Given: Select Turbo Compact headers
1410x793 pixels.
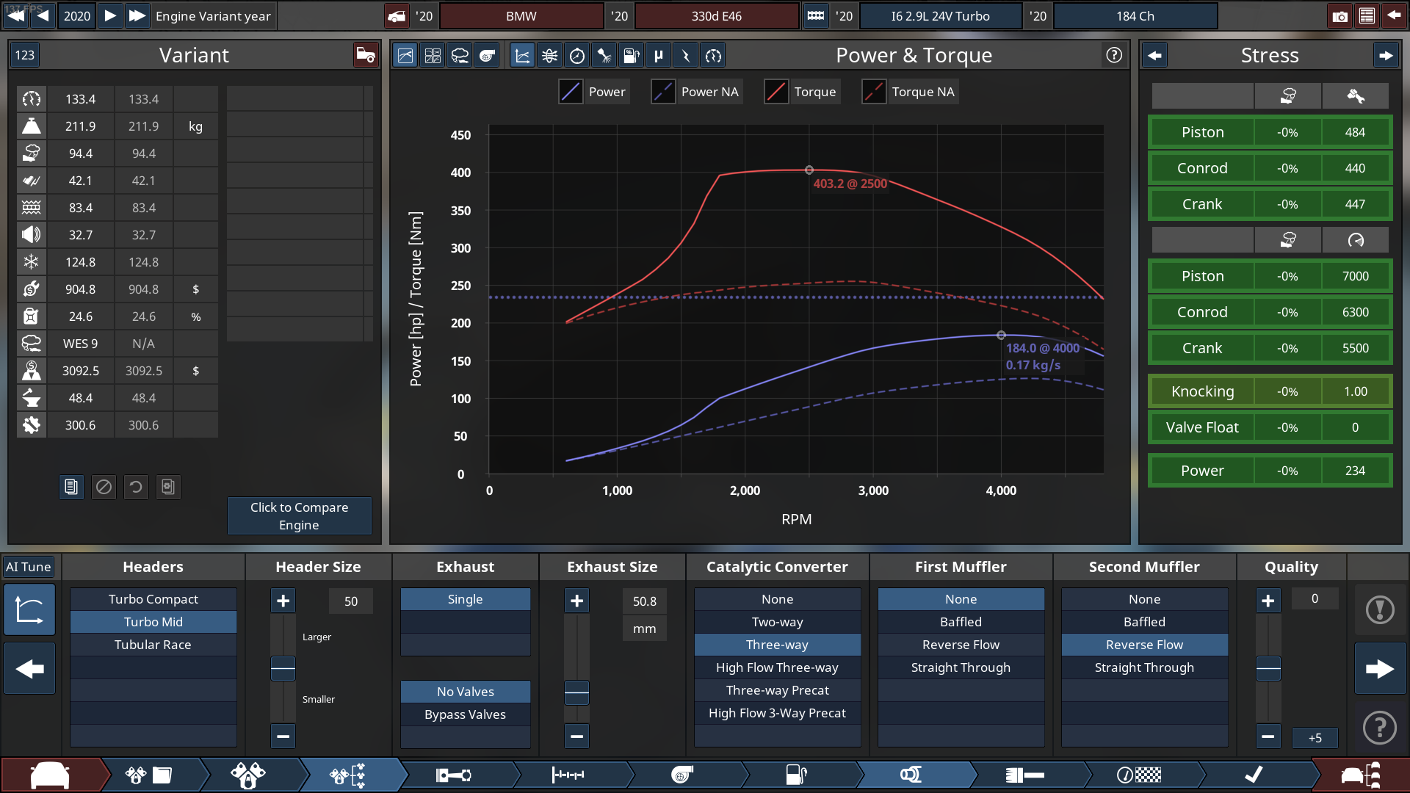Looking at the screenshot, I should point(153,599).
